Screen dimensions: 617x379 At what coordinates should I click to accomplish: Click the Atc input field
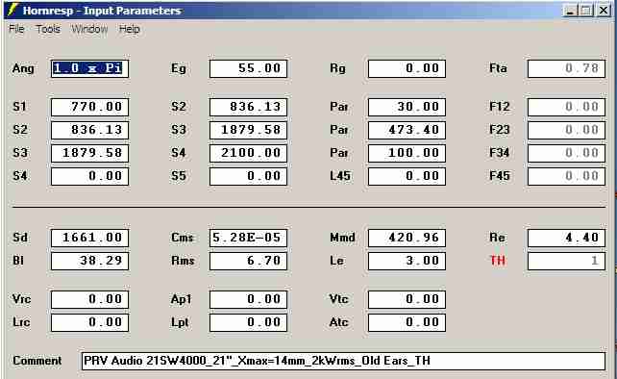(407, 322)
